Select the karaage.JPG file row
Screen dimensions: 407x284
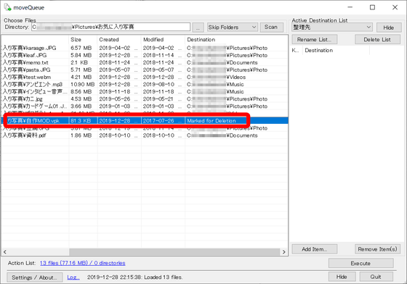pyautogui.click(x=145, y=48)
